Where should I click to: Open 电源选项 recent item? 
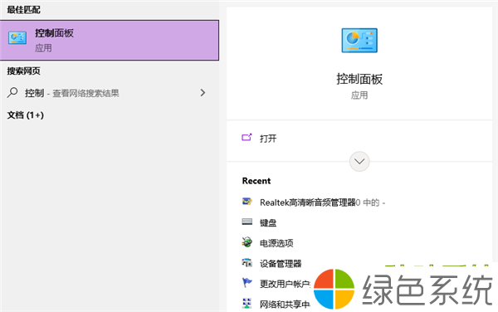[276, 243]
